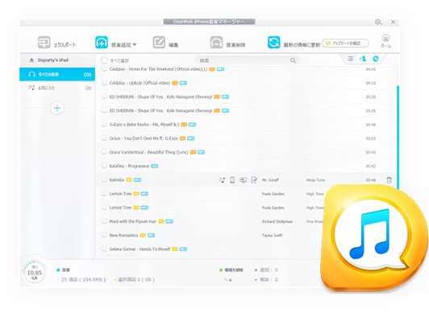Click the Maid with the Flaxen Hair title

pyautogui.click(x=133, y=221)
